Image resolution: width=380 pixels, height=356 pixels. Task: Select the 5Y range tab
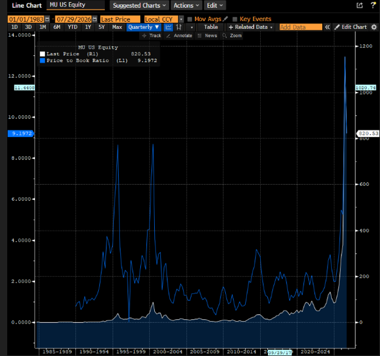[102, 27]
